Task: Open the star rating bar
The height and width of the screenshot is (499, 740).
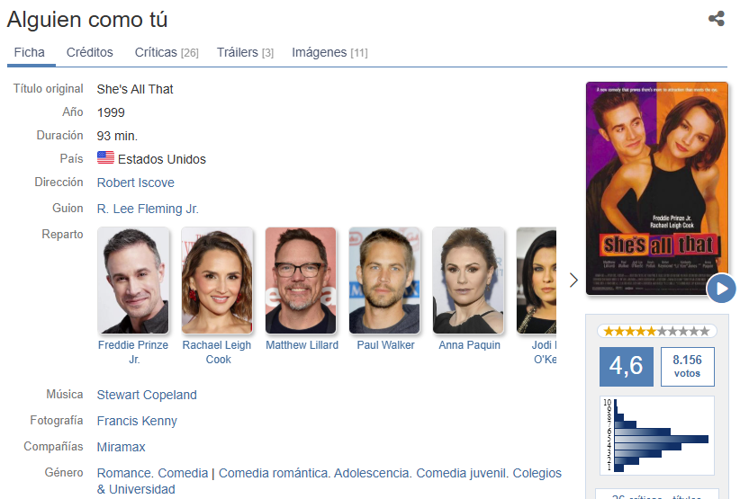Action: point(656,331)
